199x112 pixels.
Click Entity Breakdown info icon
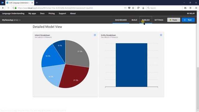click(161, 35)
